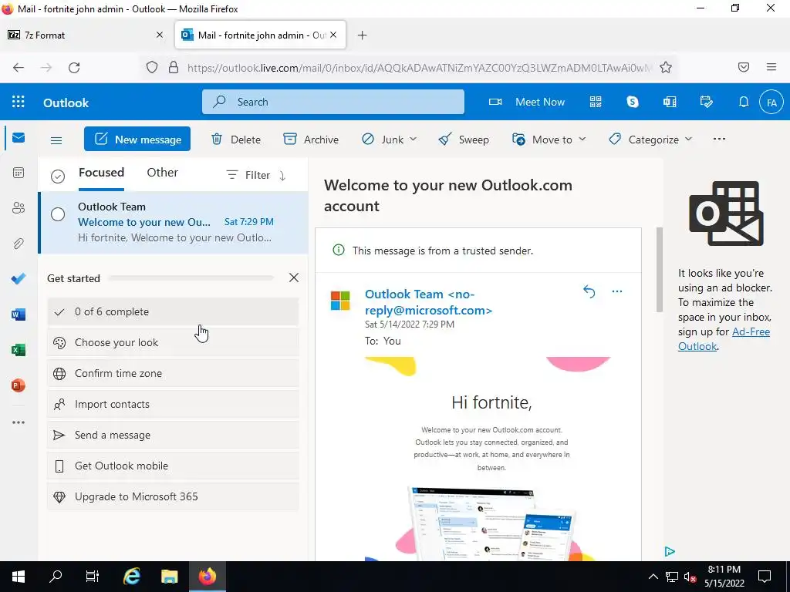Open the Firefox Pocket button

coord(744,68)
